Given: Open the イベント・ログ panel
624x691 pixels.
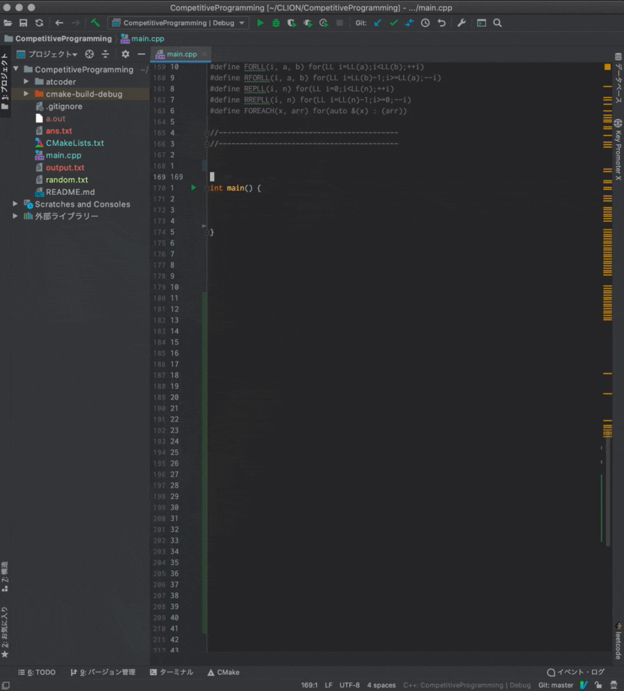Looking at the screenshot, I should coord(576,672).
